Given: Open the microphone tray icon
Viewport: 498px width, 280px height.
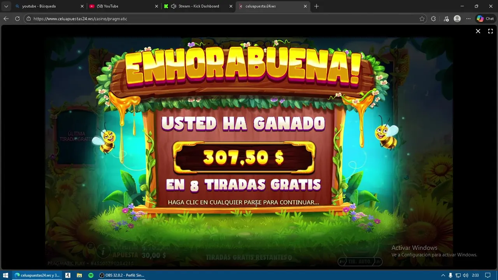Looking at the screenshot, I should click(x=451, y=275).
